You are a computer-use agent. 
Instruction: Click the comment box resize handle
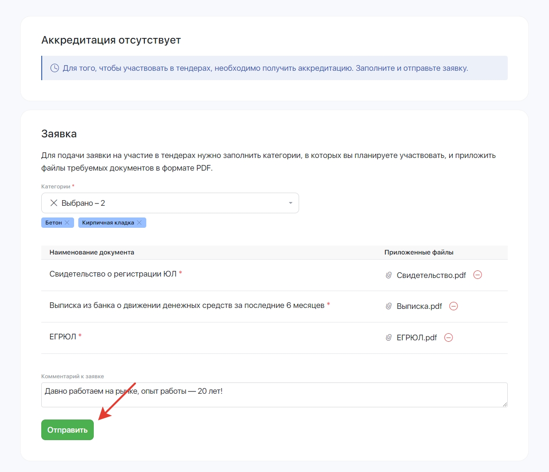click(x=505, y=405)
